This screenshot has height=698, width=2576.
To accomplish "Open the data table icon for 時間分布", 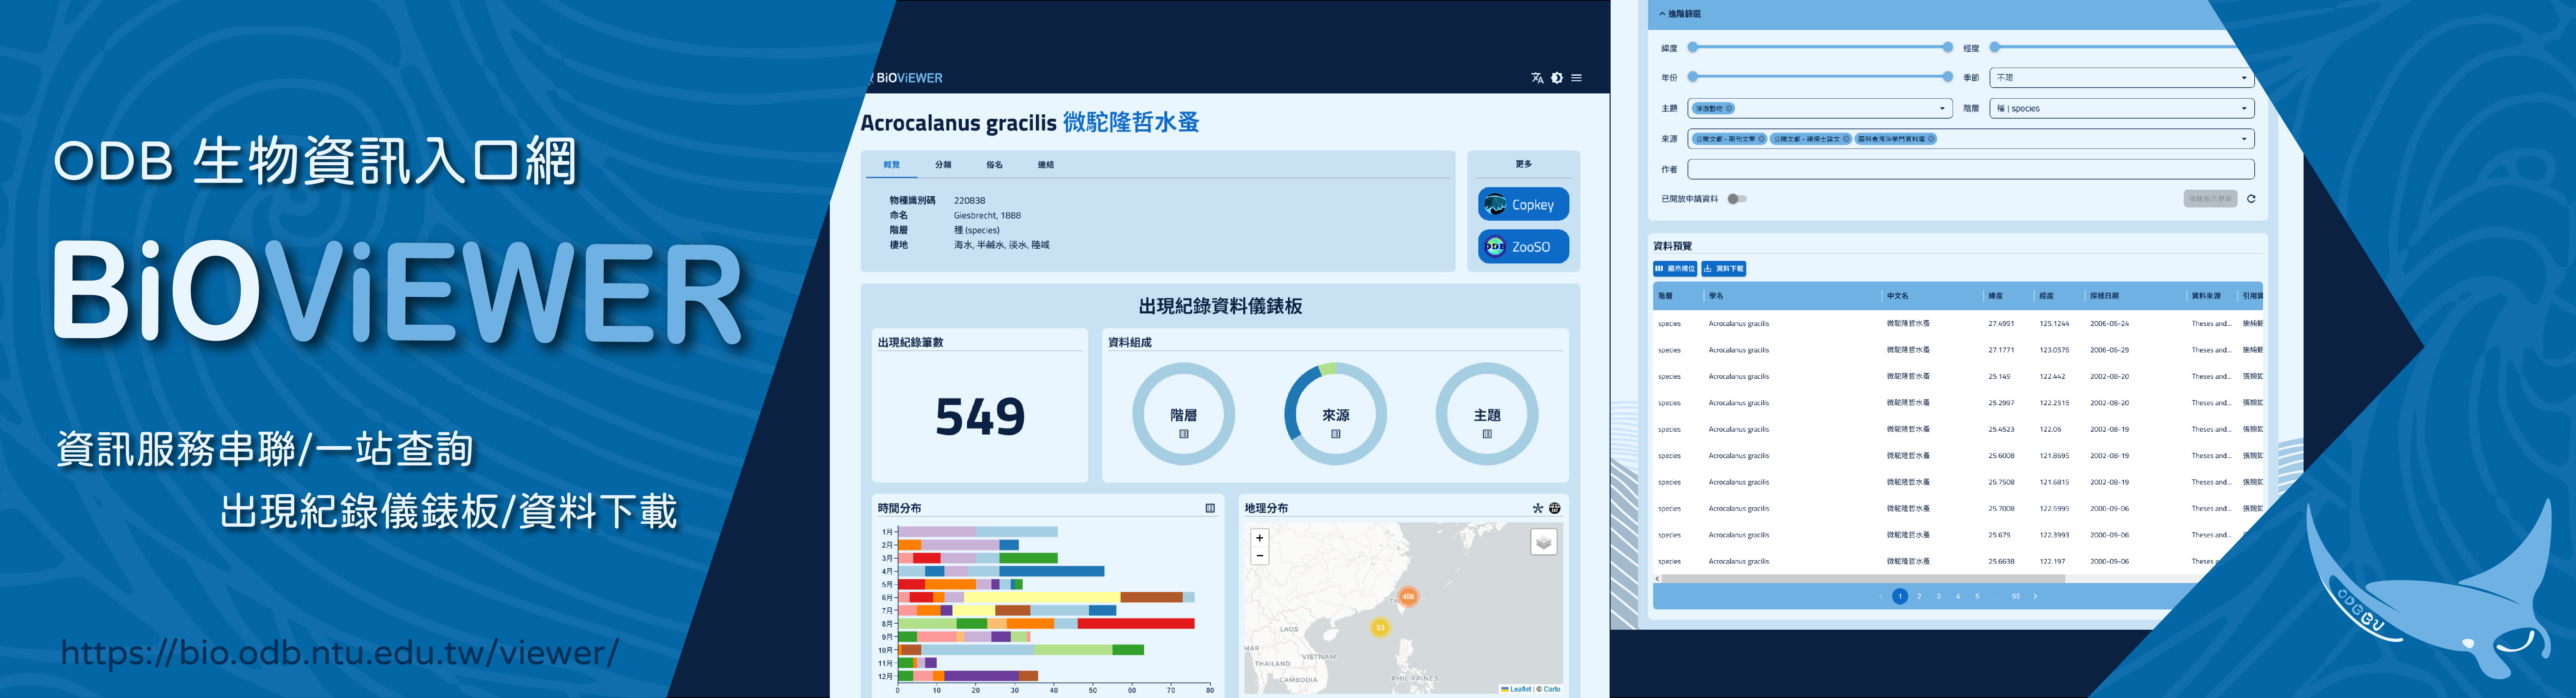I will pos(1210,508).
